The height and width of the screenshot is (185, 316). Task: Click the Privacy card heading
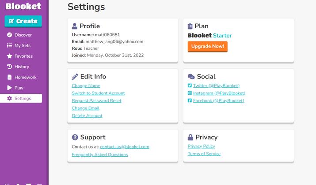coord(206,137)
